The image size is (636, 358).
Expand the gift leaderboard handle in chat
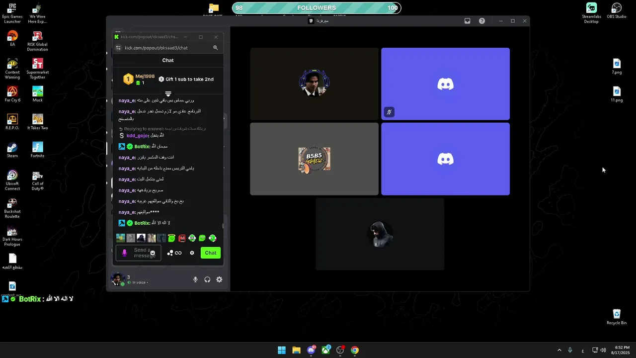pos(168,93)
